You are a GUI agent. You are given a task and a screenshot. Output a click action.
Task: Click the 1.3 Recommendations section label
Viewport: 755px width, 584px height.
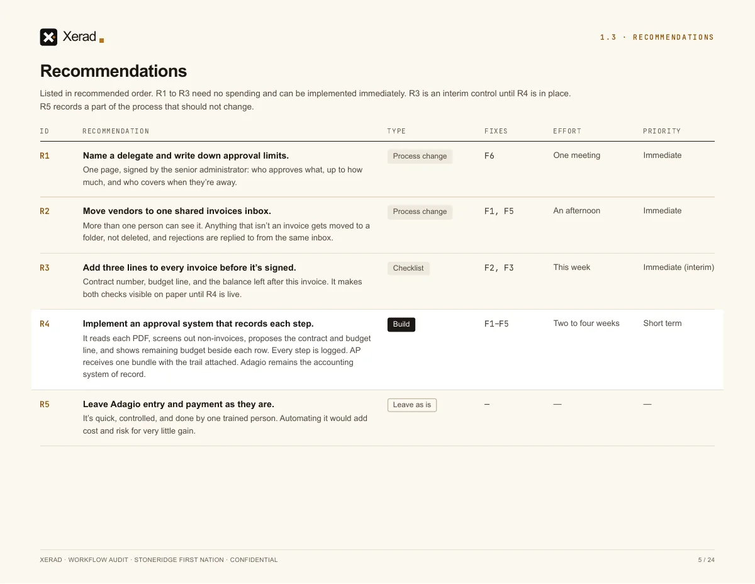pos(657,38)
